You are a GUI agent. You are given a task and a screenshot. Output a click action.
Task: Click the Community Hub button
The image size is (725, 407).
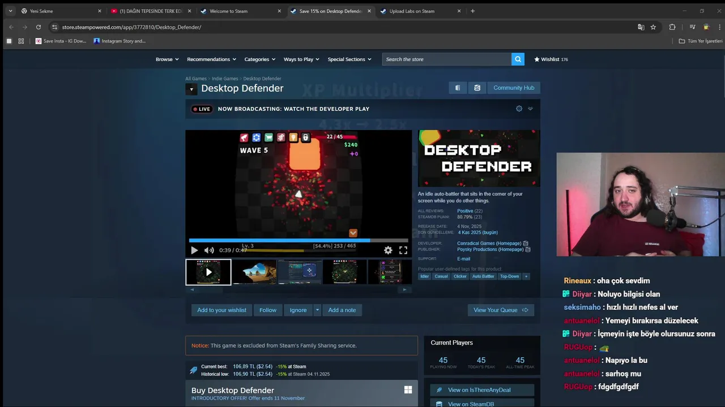pos(514,88)
